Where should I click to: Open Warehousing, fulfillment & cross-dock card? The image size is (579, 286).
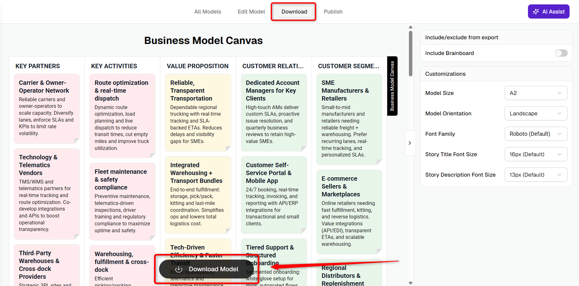point(122,266)
